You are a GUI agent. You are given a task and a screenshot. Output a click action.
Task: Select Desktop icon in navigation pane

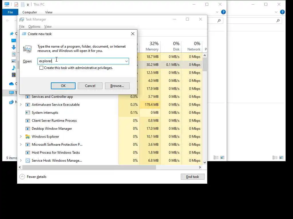click(x=14, y=40)
